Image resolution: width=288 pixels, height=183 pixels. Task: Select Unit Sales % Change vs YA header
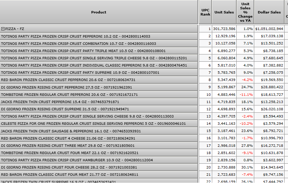pyautogui.click(x=245, y=12)
